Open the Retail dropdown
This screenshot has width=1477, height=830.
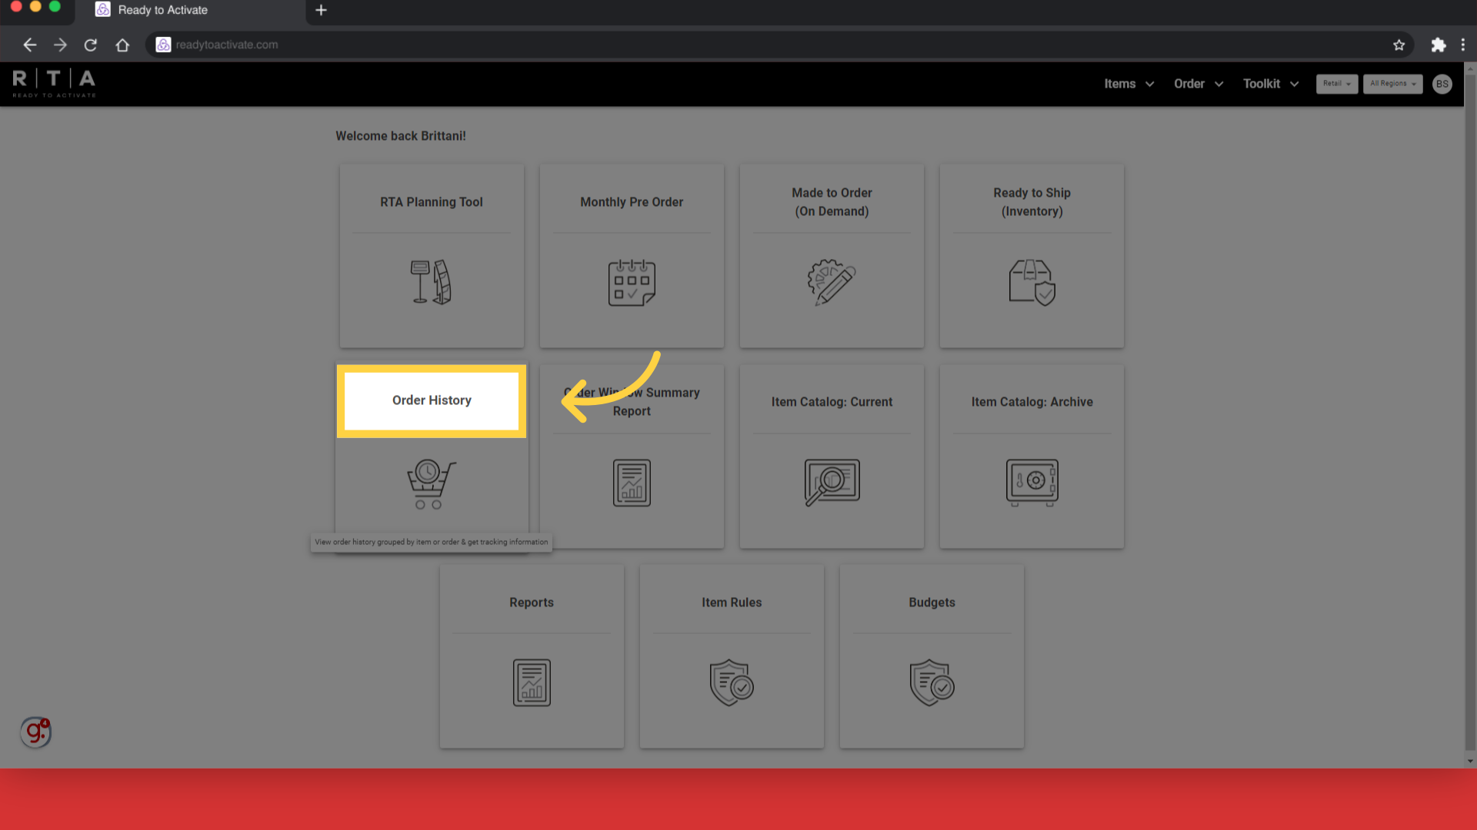tap(1337, 84)
